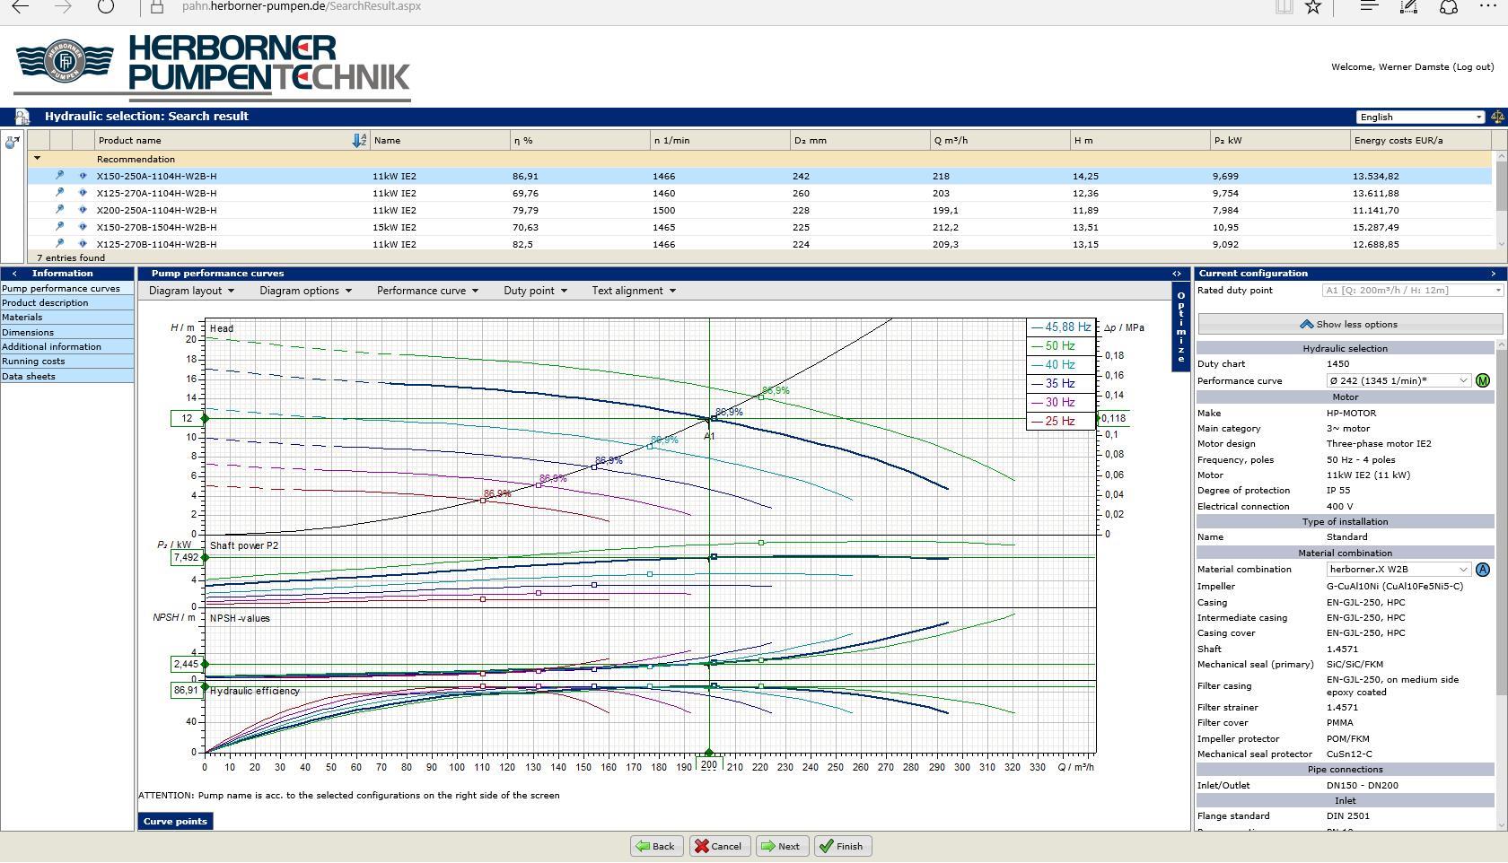Click the Curve points button

point(175,822)
